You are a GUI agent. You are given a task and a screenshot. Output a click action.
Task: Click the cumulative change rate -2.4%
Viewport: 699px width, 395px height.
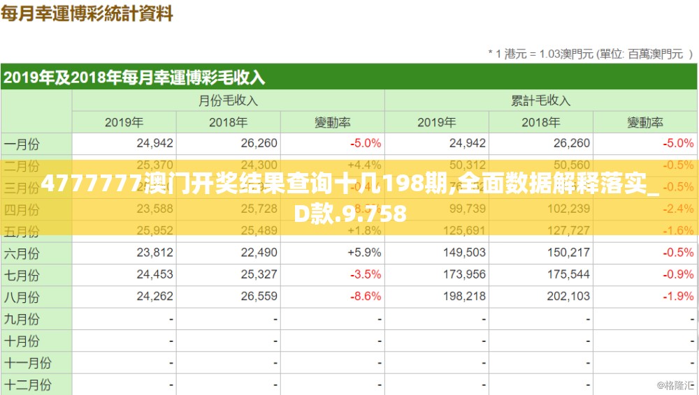[x=678, y=209]
